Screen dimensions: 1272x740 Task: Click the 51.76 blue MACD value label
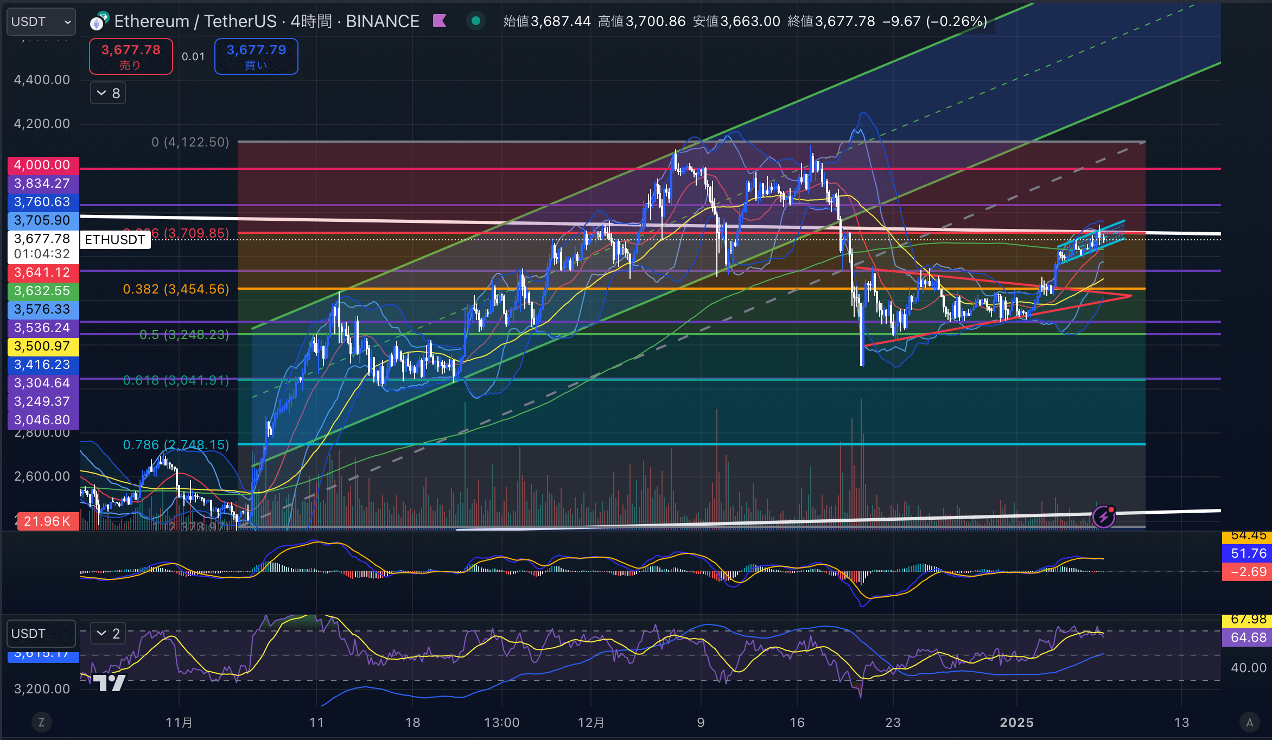pyautogui.click(x=1246, y=553)
